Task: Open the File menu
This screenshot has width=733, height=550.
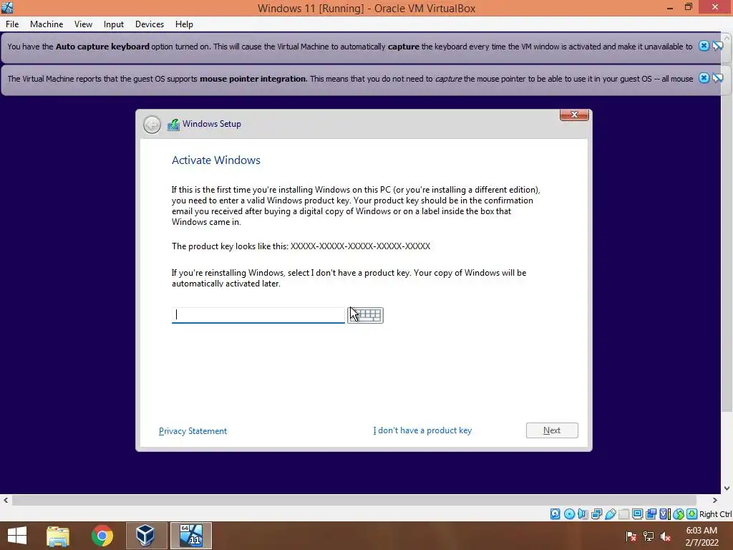Action: (12, 24)
